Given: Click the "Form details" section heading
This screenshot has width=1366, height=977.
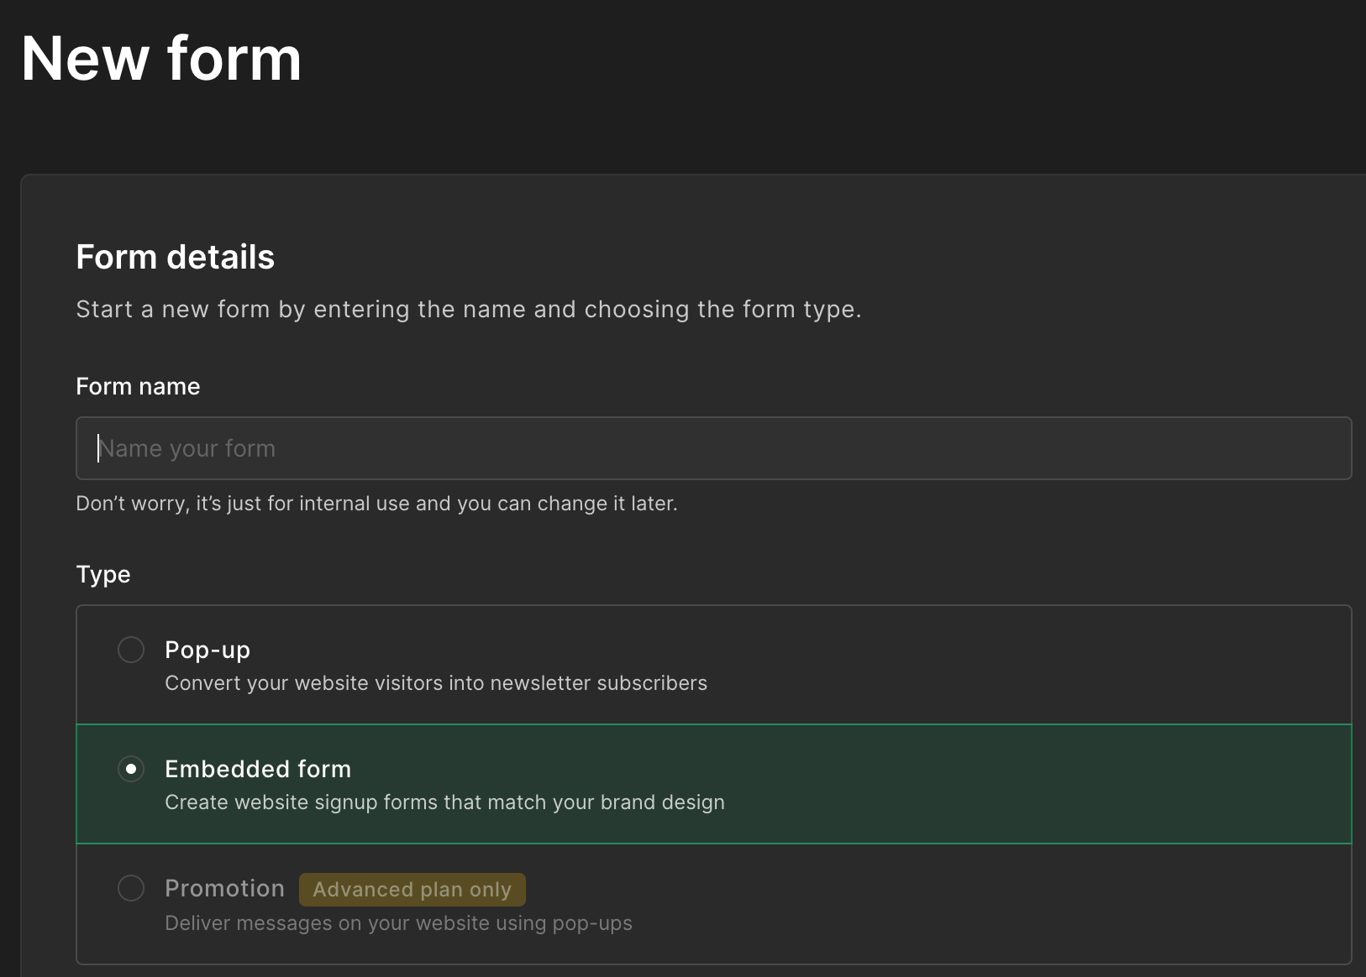Looking at the screenshot, I should pyautogui.click(x=175, y=257).
